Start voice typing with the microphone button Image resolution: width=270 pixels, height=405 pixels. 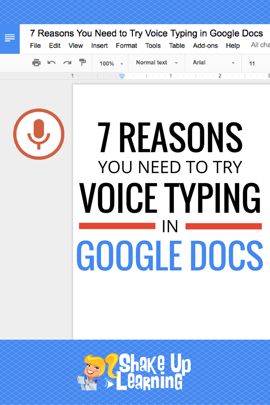(39, 134)
